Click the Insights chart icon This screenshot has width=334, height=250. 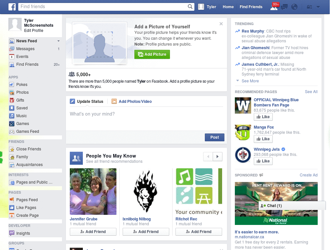coord(12,233)
